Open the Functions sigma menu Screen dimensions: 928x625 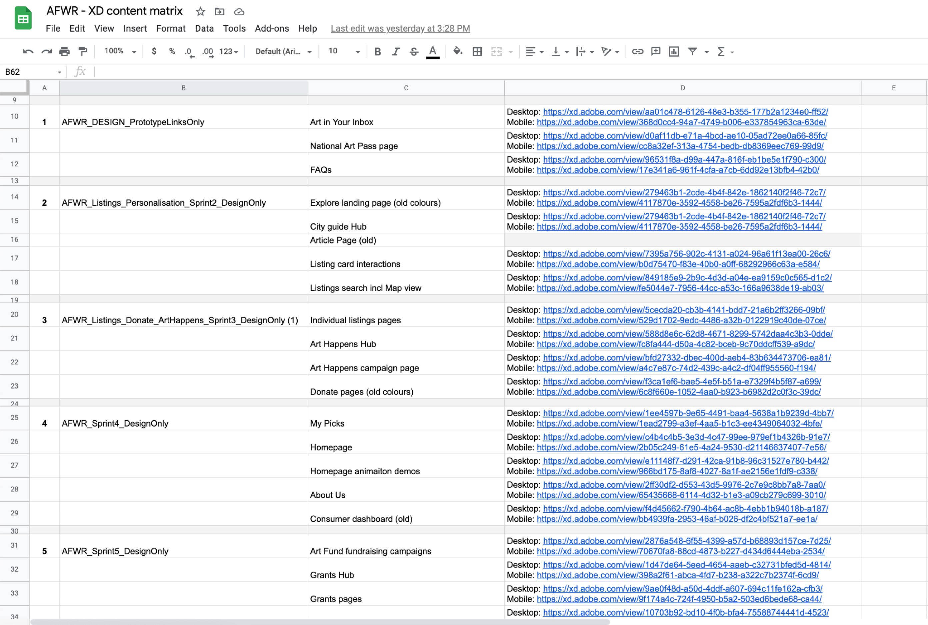click(725, 51)
